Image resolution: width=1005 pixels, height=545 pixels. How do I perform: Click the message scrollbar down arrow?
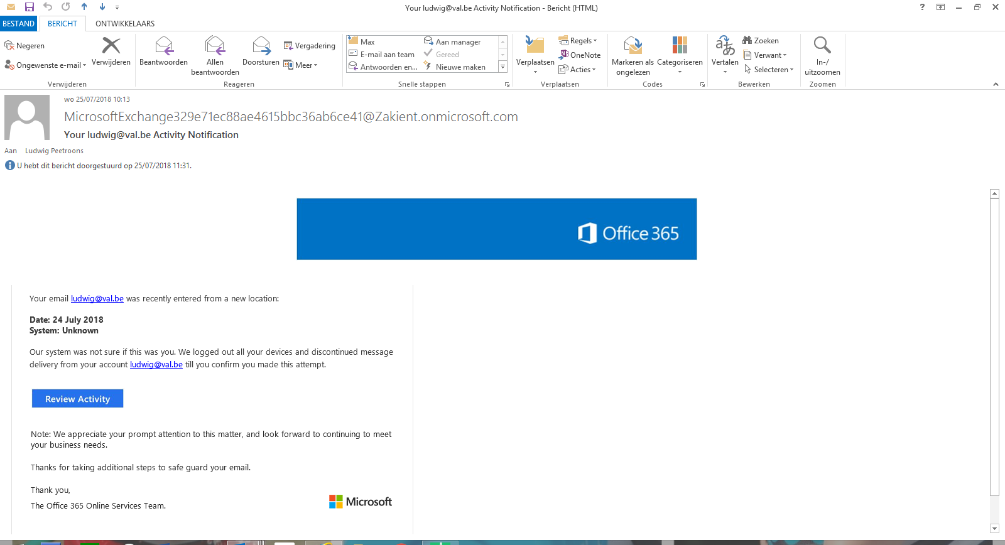pyautogui.click(x=994, y=529)
